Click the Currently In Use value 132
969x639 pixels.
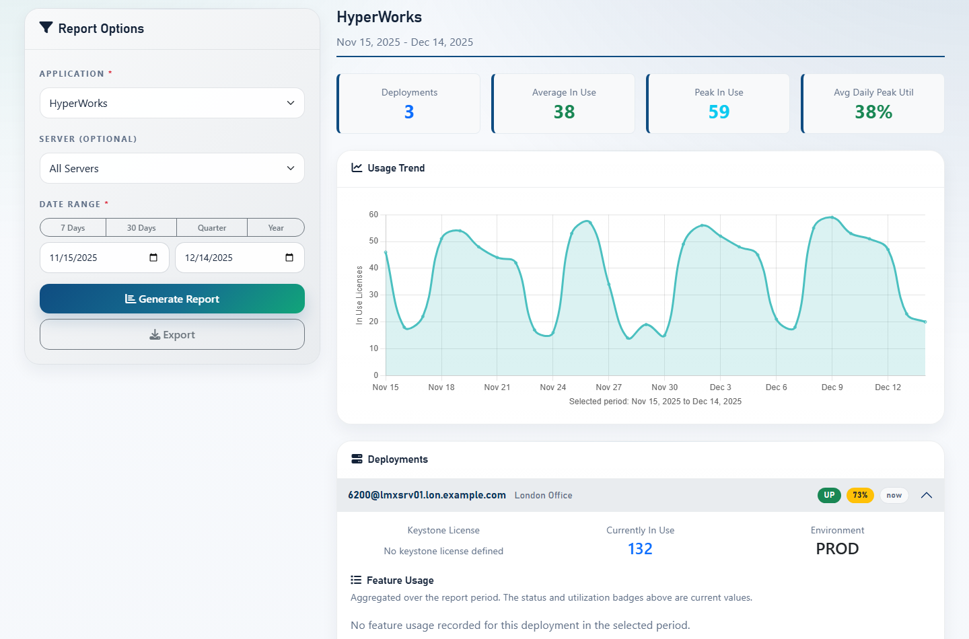[640, 549]
